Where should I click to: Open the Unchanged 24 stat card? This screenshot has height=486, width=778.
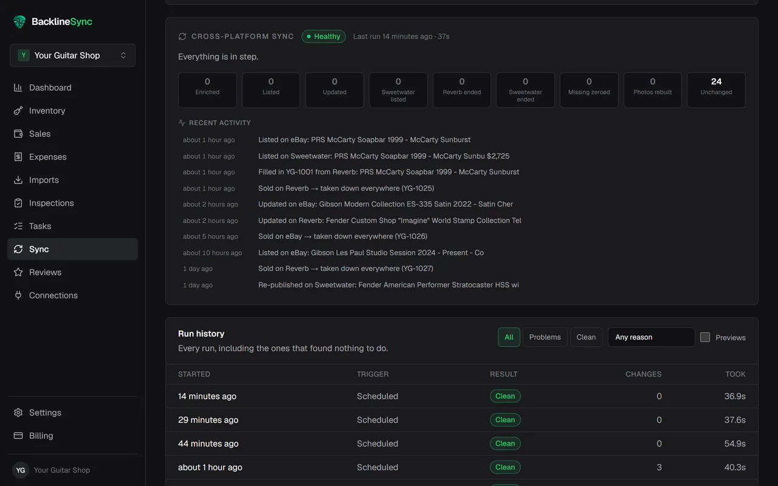tap(716, 91)
